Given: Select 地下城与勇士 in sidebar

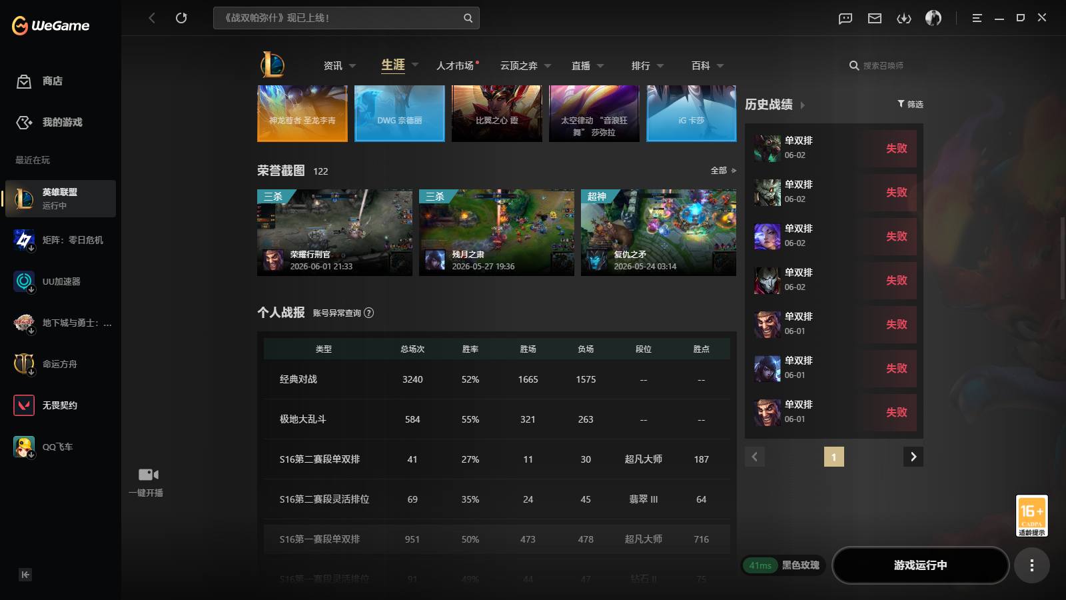Looking at the screenshot, I should 61,323.
